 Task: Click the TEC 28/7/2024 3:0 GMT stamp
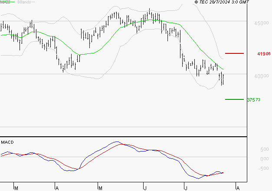coord(222,2)
